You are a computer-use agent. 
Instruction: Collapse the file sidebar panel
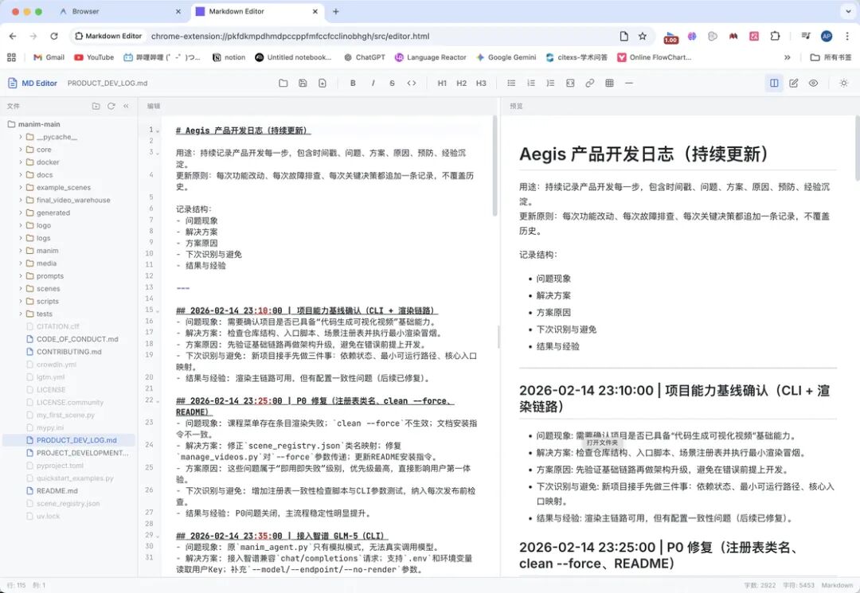tap(126, 106)
